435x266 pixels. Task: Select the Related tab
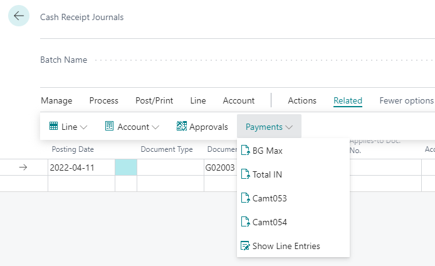(x=348, y=100)
